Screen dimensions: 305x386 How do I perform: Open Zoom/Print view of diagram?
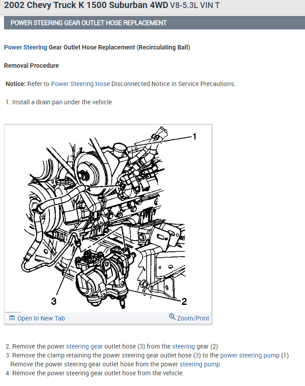[189, 317]
